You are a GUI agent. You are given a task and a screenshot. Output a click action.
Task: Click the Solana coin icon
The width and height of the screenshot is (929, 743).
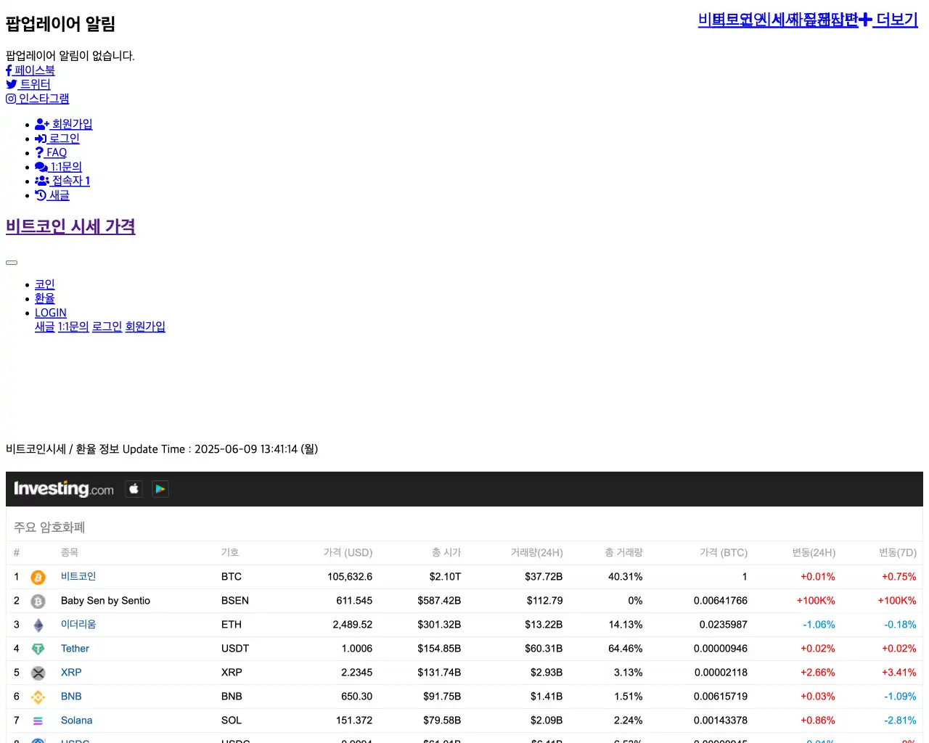[38, 721]
